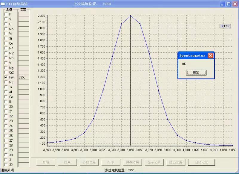Click the 打印 print button
Image resolution: width=239 pixels, height=174 pixels.
pos(111,162)
